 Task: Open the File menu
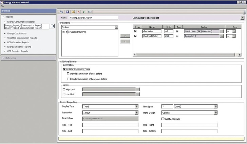coord(2,6)
